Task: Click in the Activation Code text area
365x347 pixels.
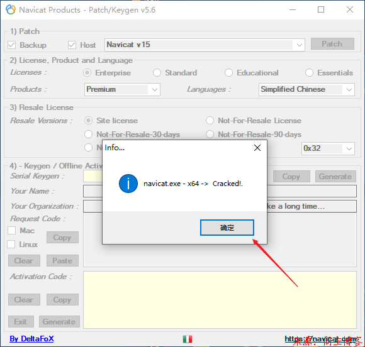Action: [220, 300]
